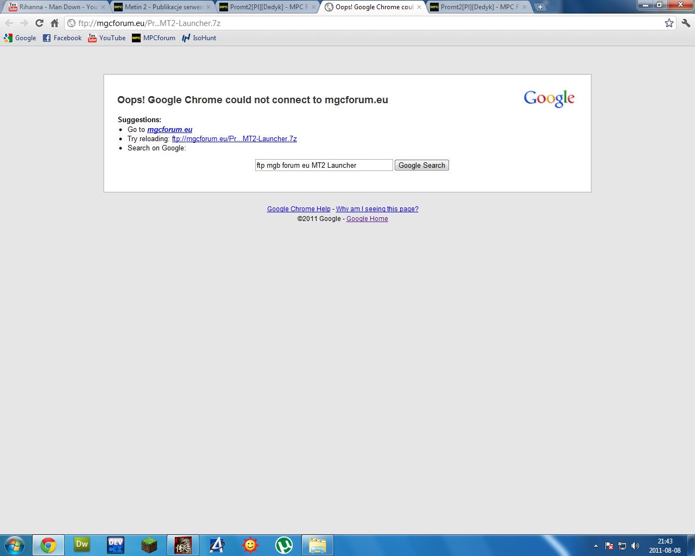Close the Oops! Google Chrome tab
This screenshot has height=556, width=695.
(x=419, y=7)
